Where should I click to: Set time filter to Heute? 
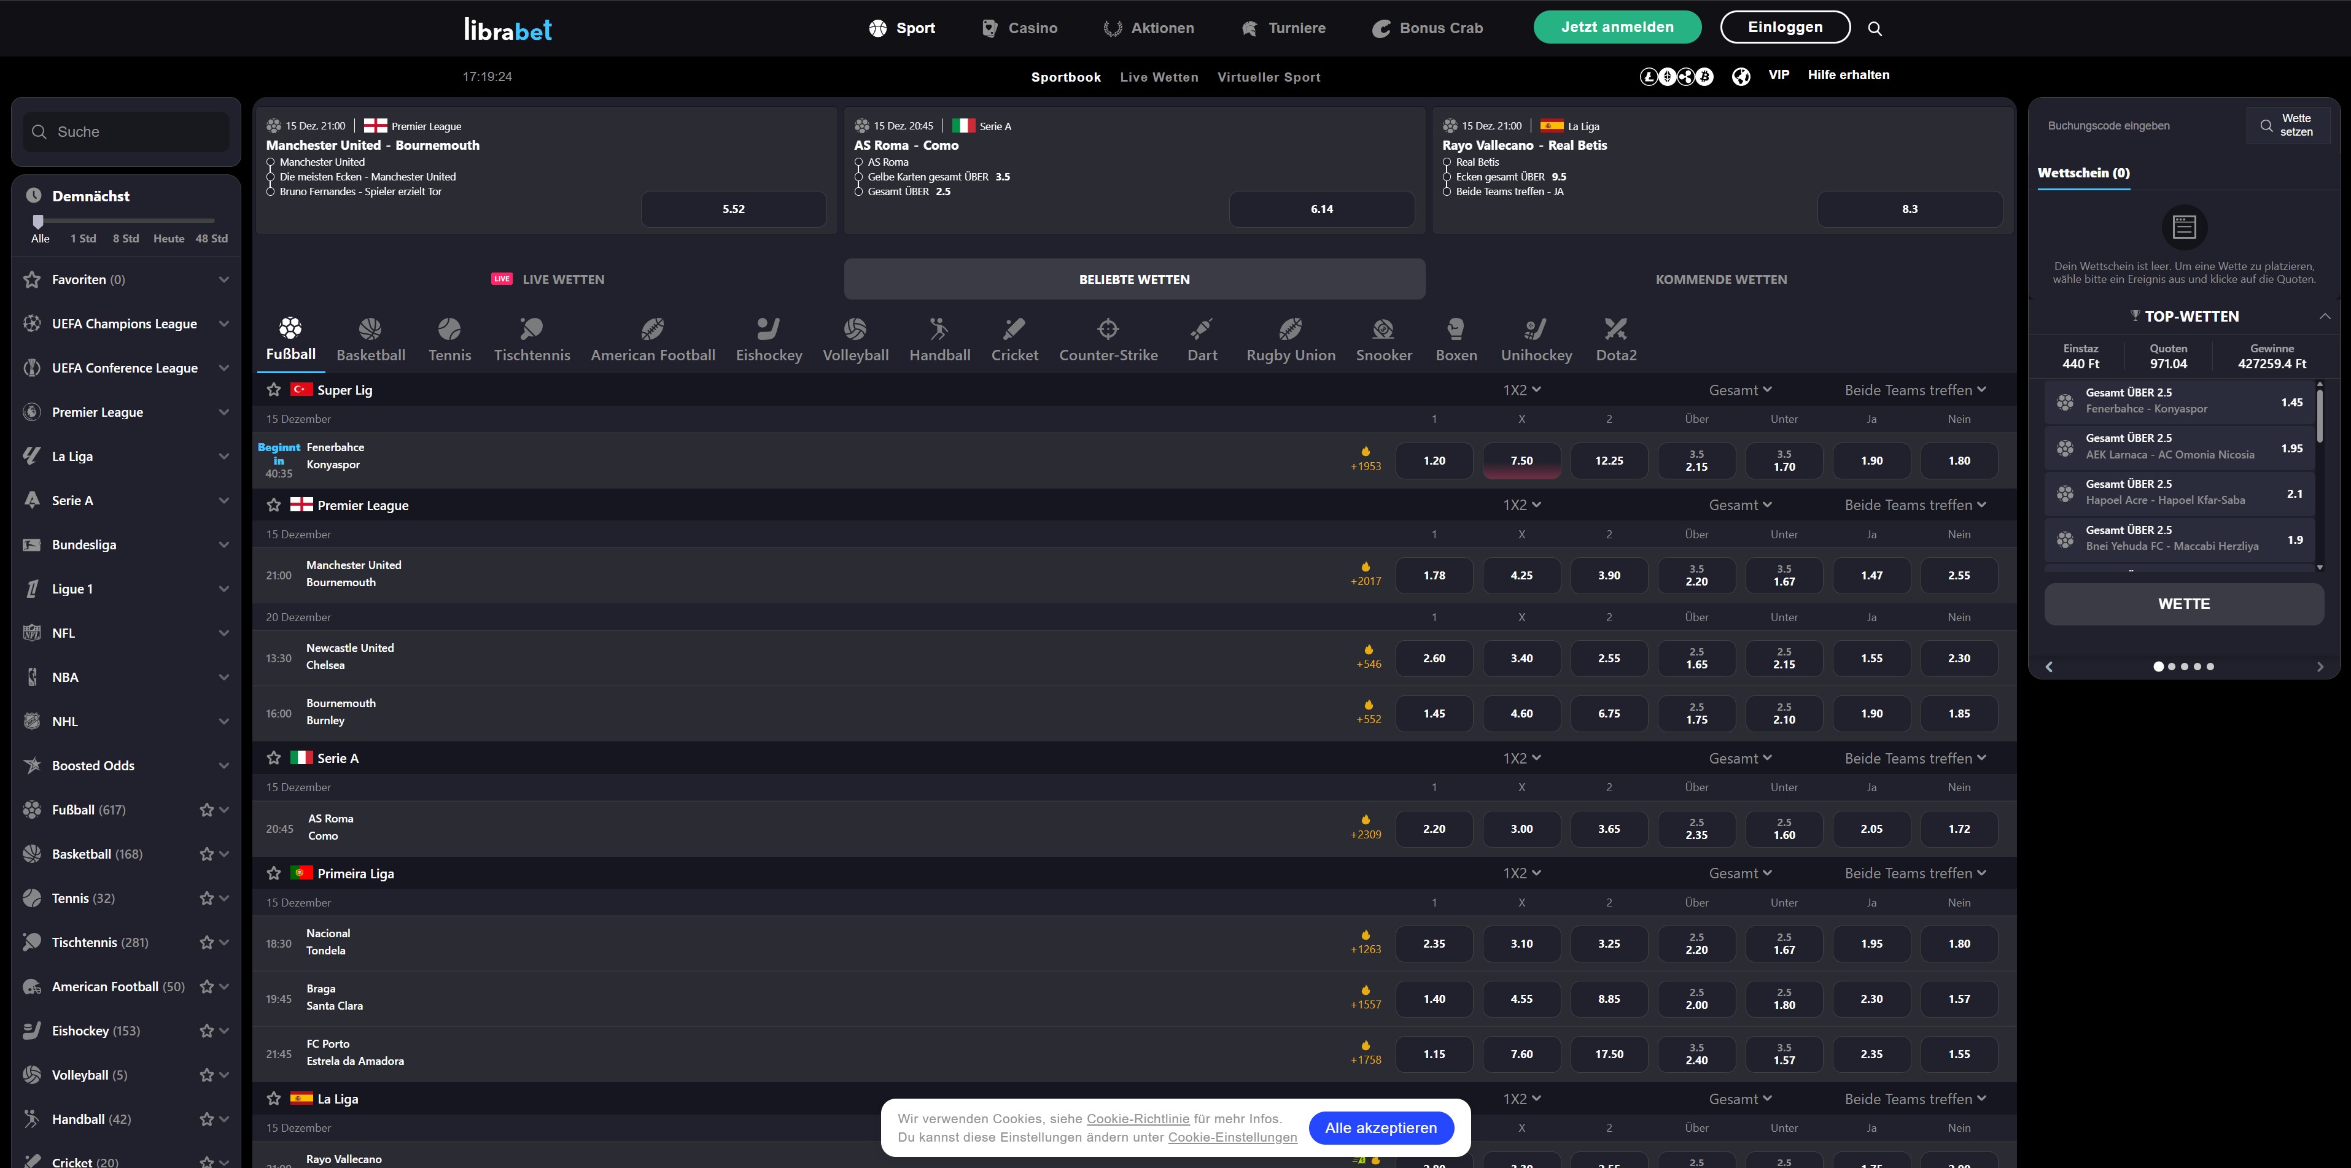pyautogui.click(x=169, y=238)
